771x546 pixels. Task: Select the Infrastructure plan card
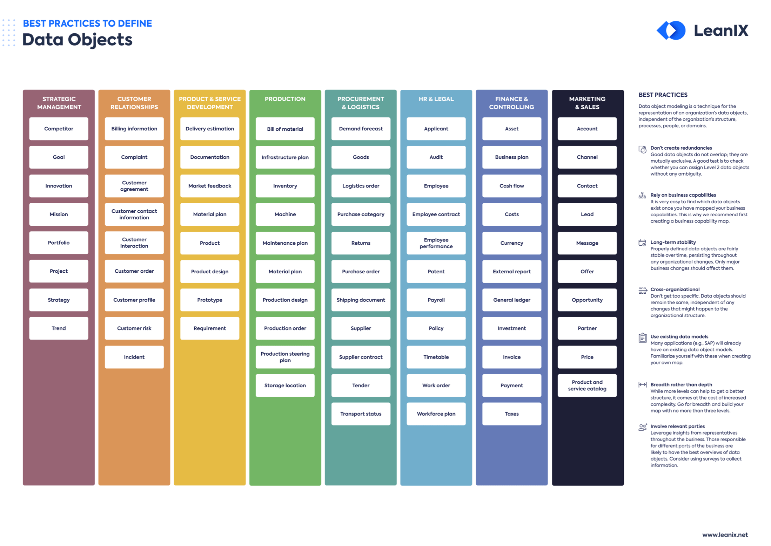pos(285,157)
